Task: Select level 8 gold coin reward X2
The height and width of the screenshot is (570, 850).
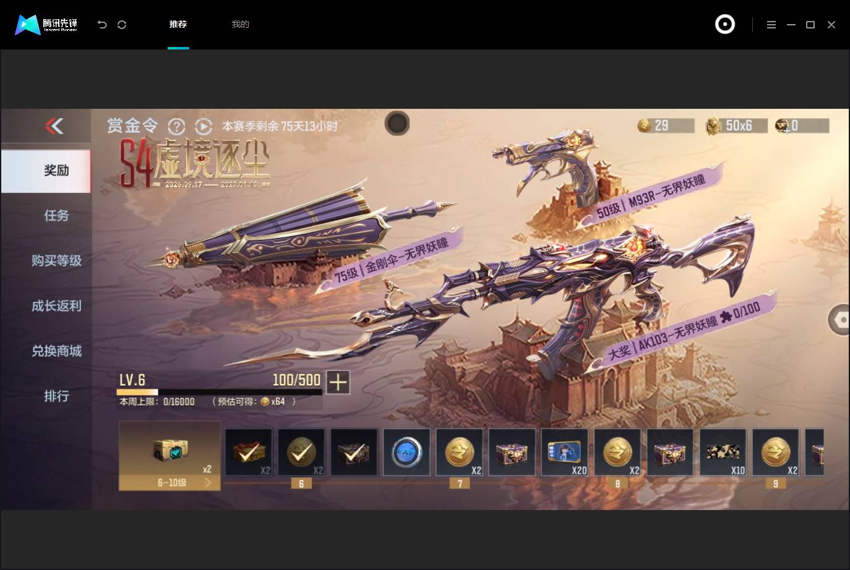Action: 617,453
